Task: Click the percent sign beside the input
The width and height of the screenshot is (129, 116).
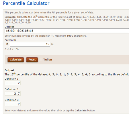Action: pyautogui.click(x=52, y=44)
